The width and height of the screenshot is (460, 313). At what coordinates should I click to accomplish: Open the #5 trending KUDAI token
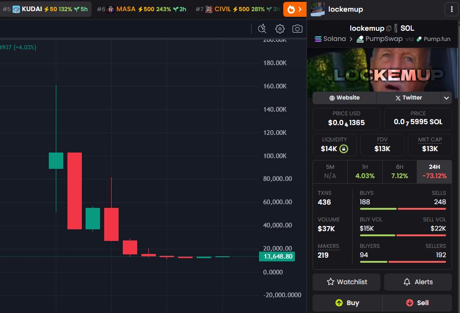point(45,9)
